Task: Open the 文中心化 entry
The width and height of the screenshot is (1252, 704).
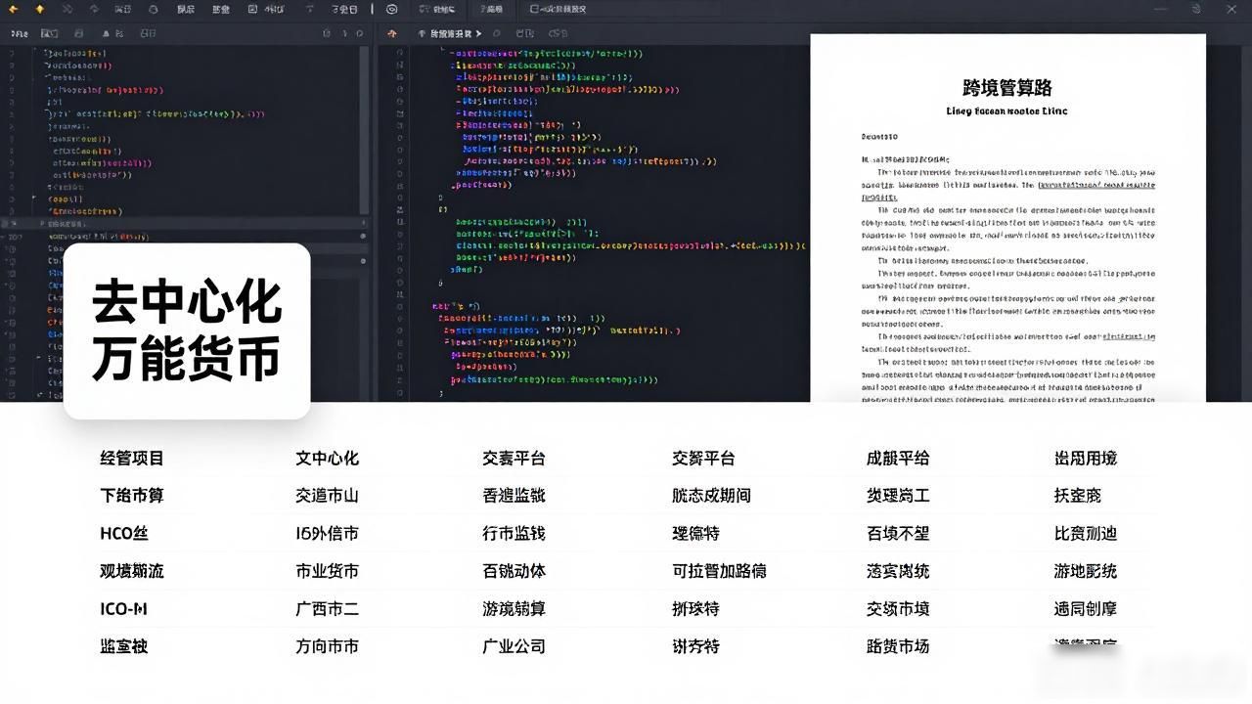Action: tap(328, 458)
